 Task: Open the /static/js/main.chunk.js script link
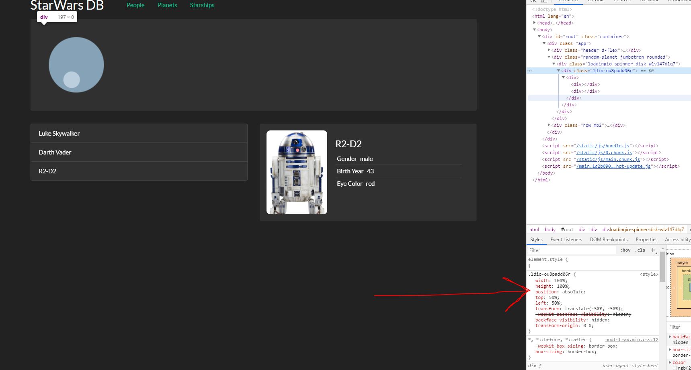(x=608, y=159)
